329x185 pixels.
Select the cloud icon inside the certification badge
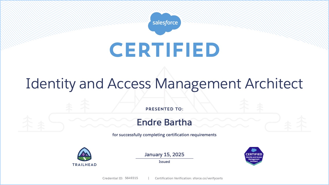(x=254, y=150)
